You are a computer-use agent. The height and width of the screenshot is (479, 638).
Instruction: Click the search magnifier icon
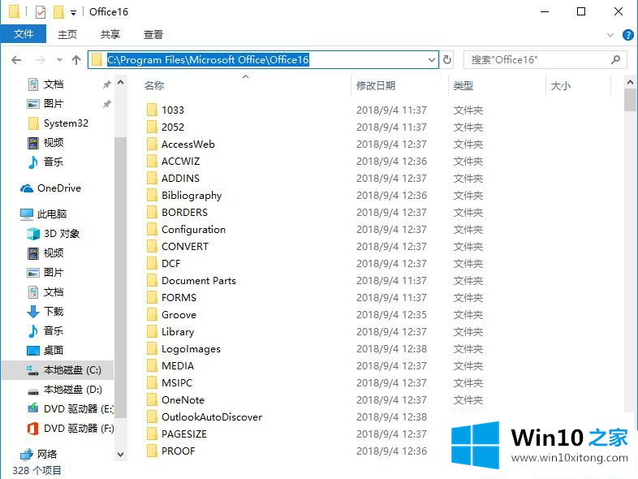pos(615,60)
